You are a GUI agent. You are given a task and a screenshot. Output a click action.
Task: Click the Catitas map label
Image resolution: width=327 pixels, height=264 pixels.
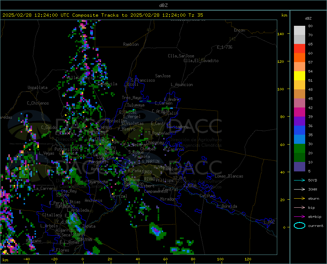[207, 196]
